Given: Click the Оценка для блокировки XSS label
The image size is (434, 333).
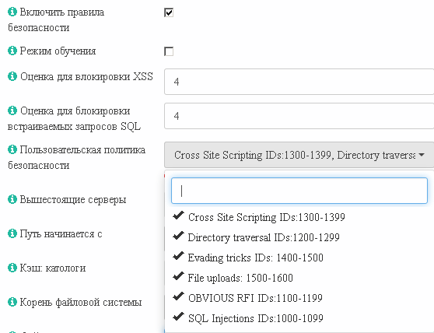Looking at the screenshot, I should 86,76.
